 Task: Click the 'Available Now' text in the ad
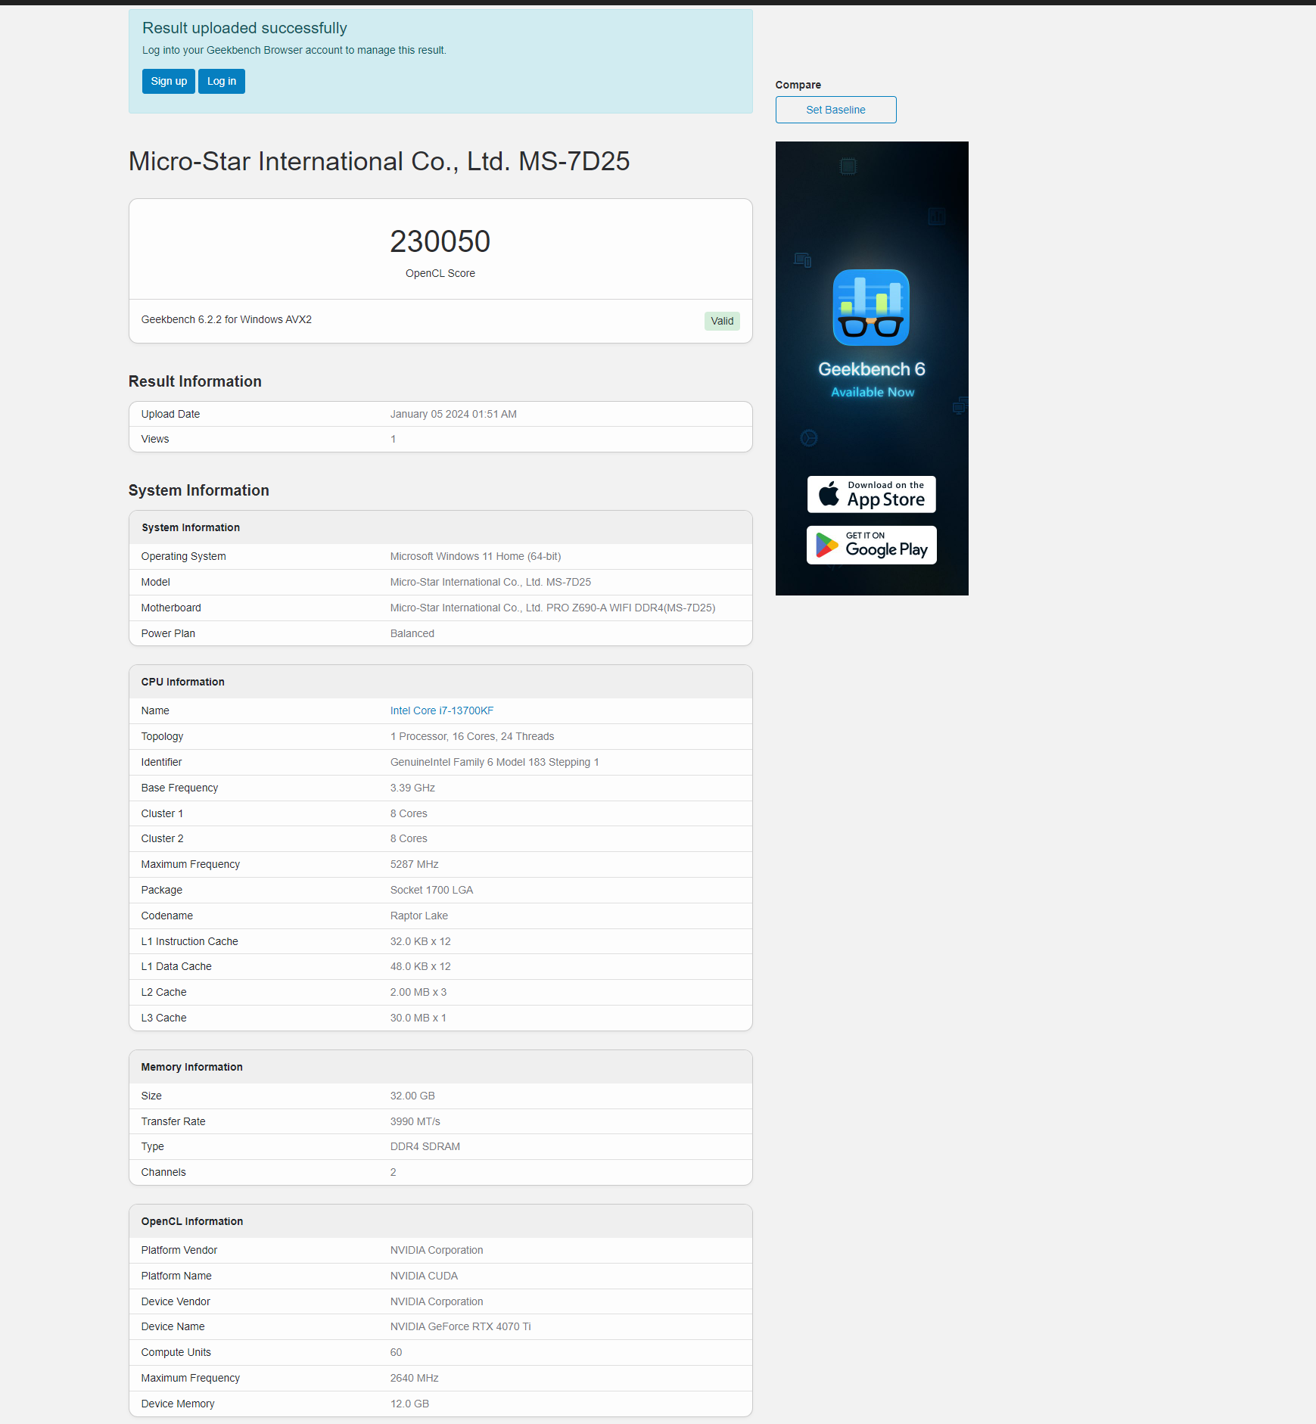tap(873, 392)
